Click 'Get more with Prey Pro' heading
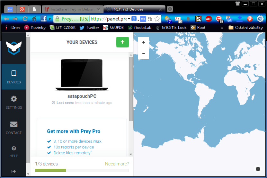This screenshot has height=178, width=267. click(74, 131)
